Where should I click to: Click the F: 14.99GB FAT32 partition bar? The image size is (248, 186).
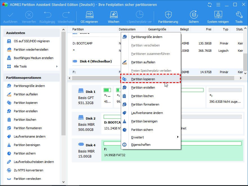(x=172, y=150)
